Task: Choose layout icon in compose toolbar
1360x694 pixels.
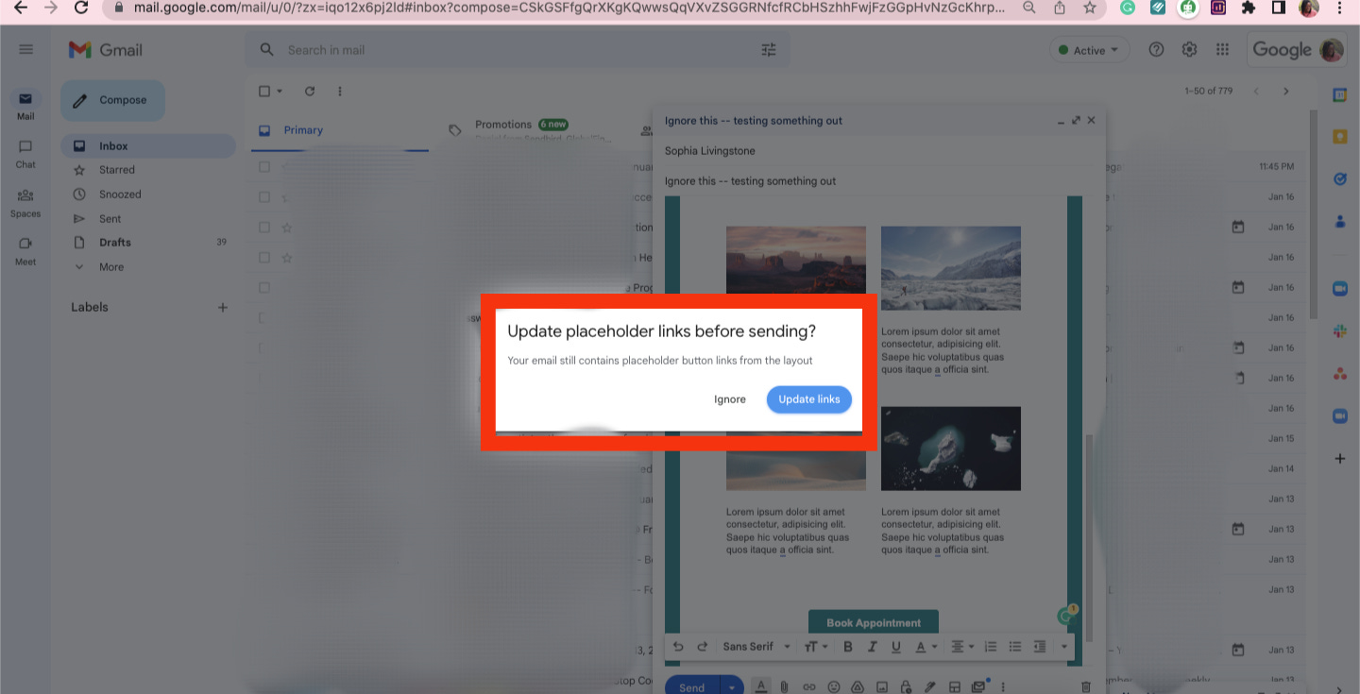Action: [955, 686]
